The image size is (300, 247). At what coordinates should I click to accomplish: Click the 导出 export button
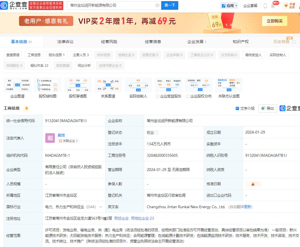(267, 108)
